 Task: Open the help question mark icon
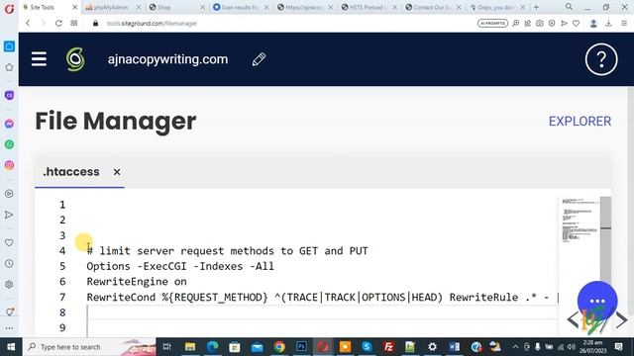point(601,59)
